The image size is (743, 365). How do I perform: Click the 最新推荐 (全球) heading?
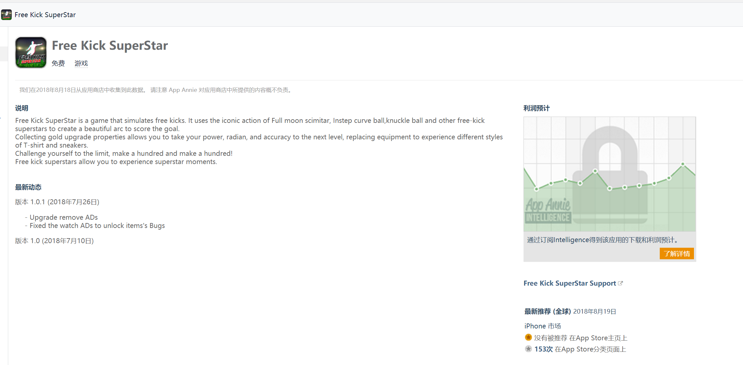(548, 311)
